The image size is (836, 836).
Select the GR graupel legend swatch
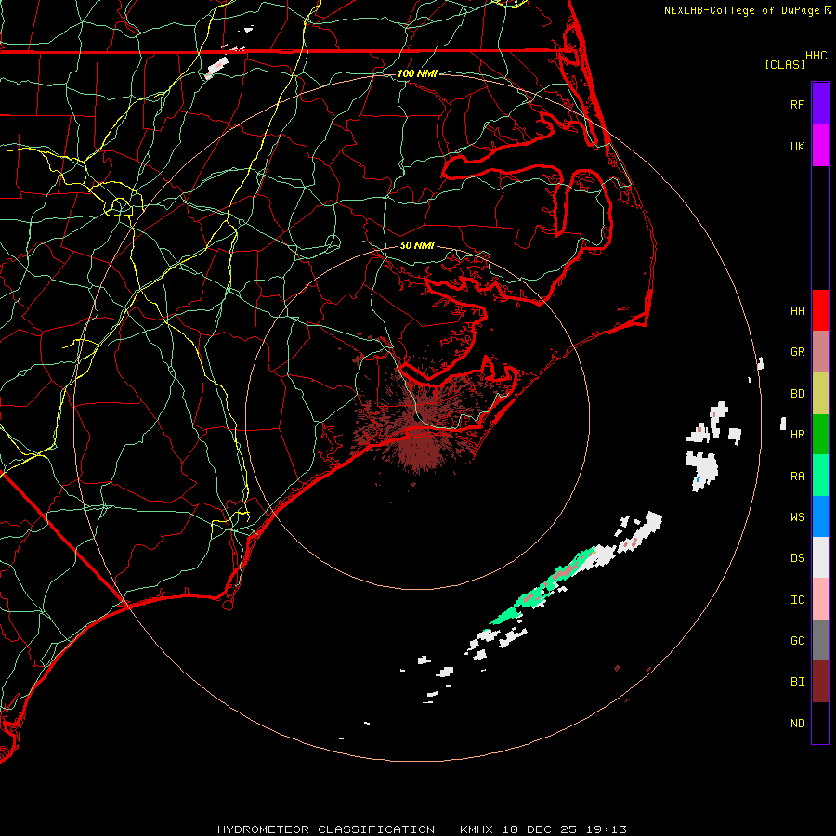820,352
